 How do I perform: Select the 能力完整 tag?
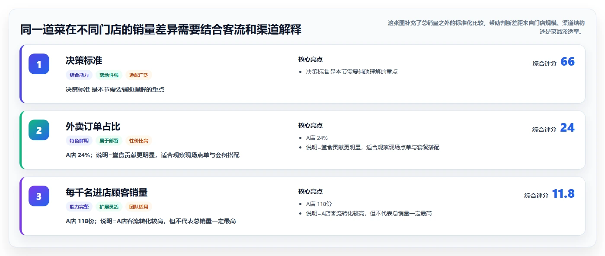coord(79,207)
